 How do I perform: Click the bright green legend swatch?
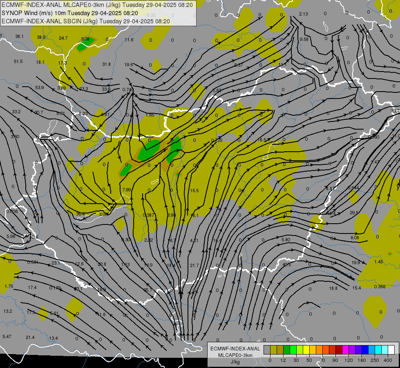(293, 350)
